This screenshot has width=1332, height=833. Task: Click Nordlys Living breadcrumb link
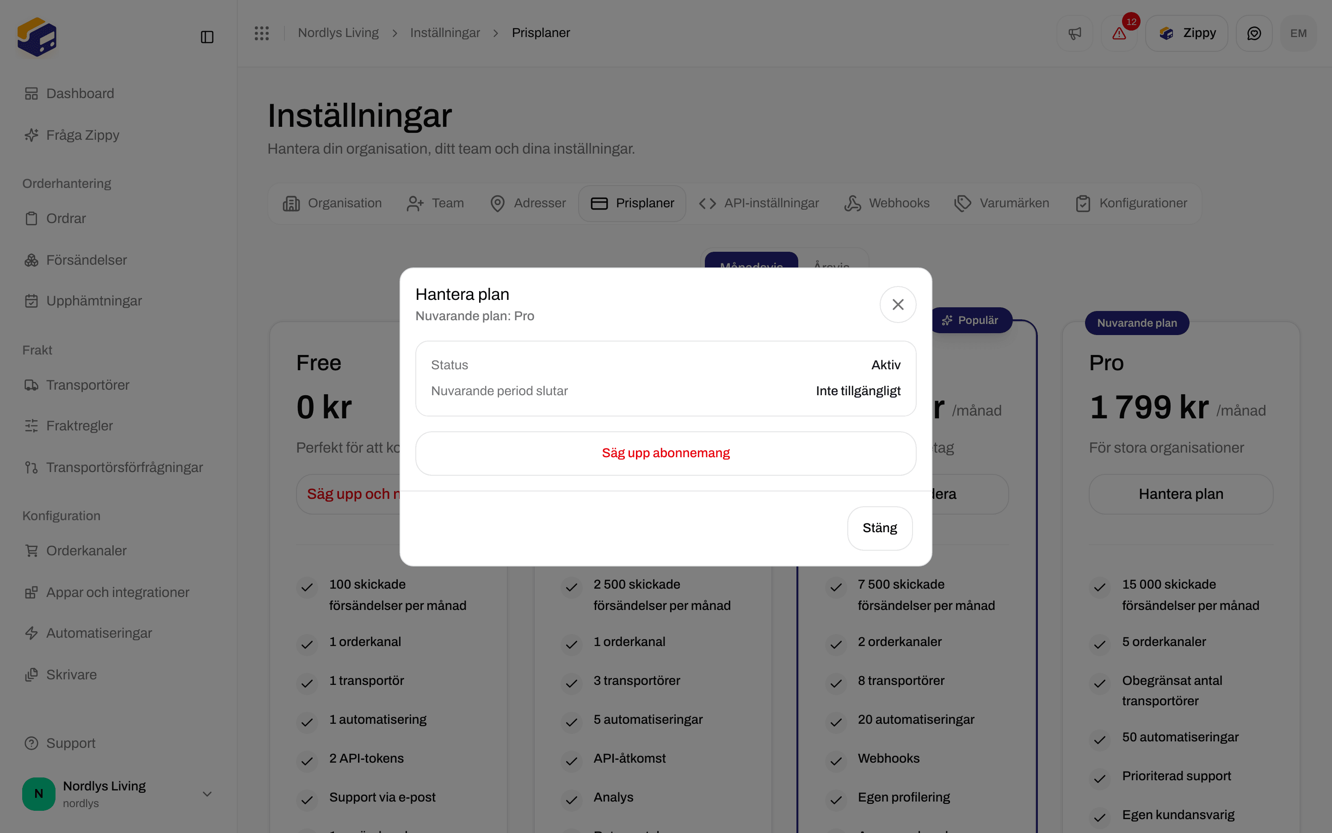pos(338,33)
